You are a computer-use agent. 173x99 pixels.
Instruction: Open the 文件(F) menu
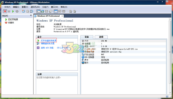[x=7, y=7]
